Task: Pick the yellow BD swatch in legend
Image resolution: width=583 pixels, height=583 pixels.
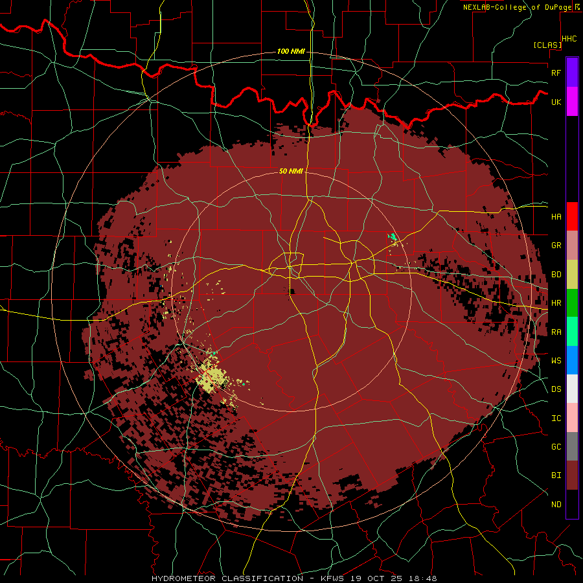Action: tap(572, 274)
